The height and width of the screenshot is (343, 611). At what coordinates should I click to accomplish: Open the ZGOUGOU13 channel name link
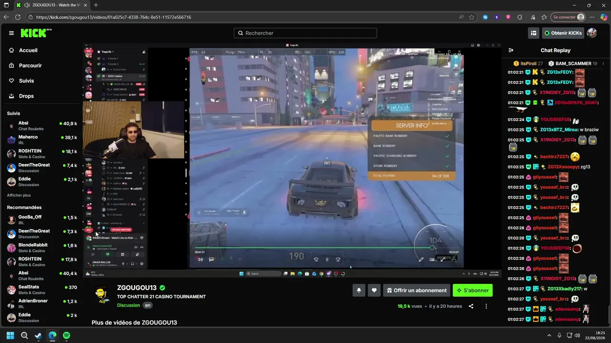click(137, 288)
